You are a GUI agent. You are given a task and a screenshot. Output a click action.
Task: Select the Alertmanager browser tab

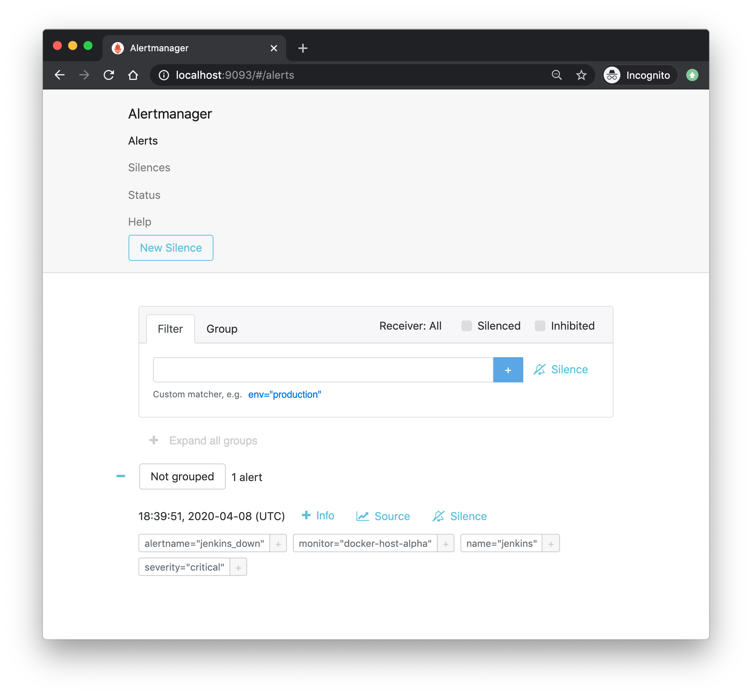[x=194, y=48]
